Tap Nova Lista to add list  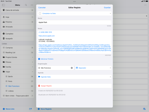pyautogui.click(x=9, y=109)
